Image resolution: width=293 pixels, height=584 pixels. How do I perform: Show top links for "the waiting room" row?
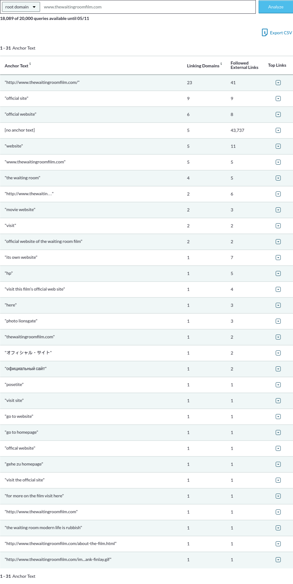coord(278,178)
